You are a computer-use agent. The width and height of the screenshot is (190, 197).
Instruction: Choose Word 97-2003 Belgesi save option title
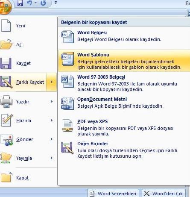pos(101,77)
